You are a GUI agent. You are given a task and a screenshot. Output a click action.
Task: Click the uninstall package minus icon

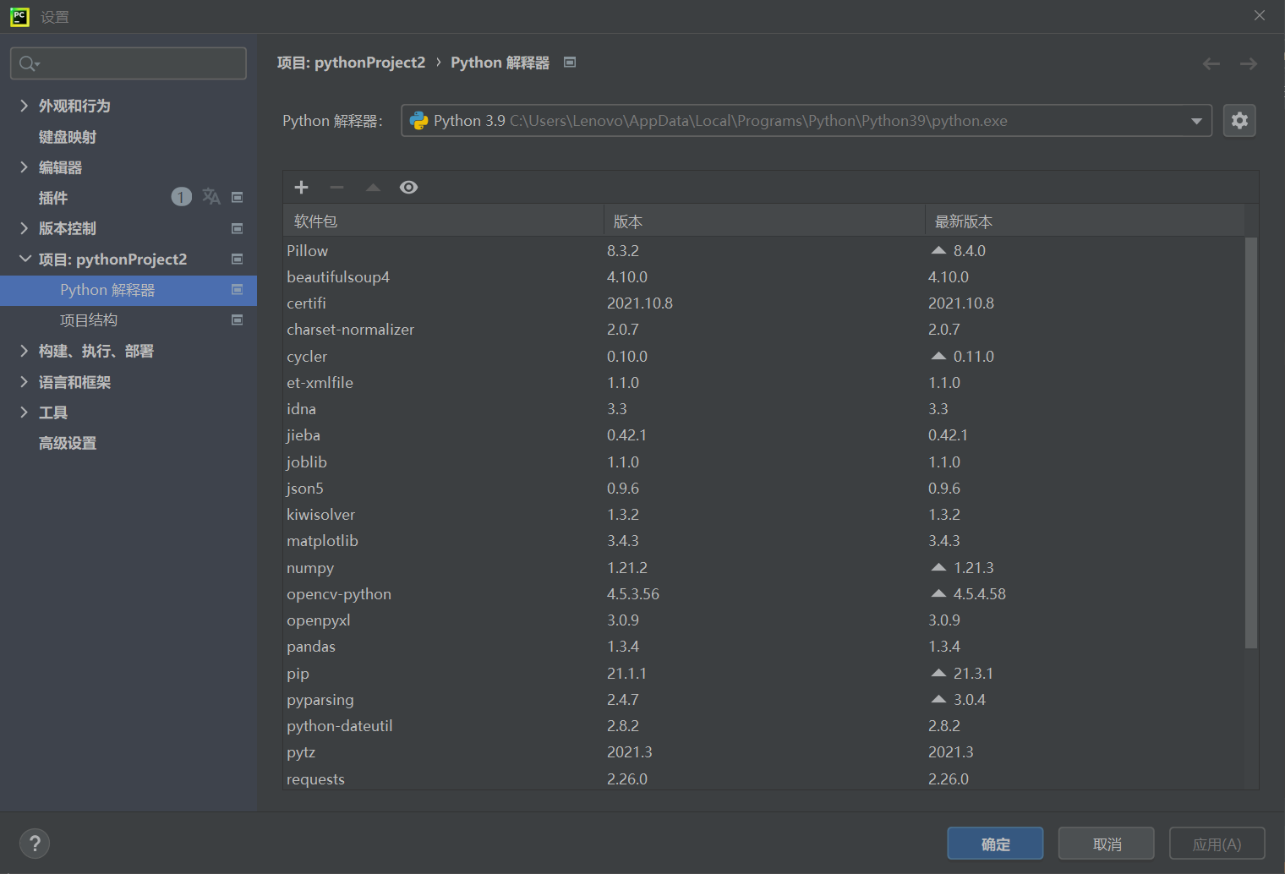click(336, 188)
